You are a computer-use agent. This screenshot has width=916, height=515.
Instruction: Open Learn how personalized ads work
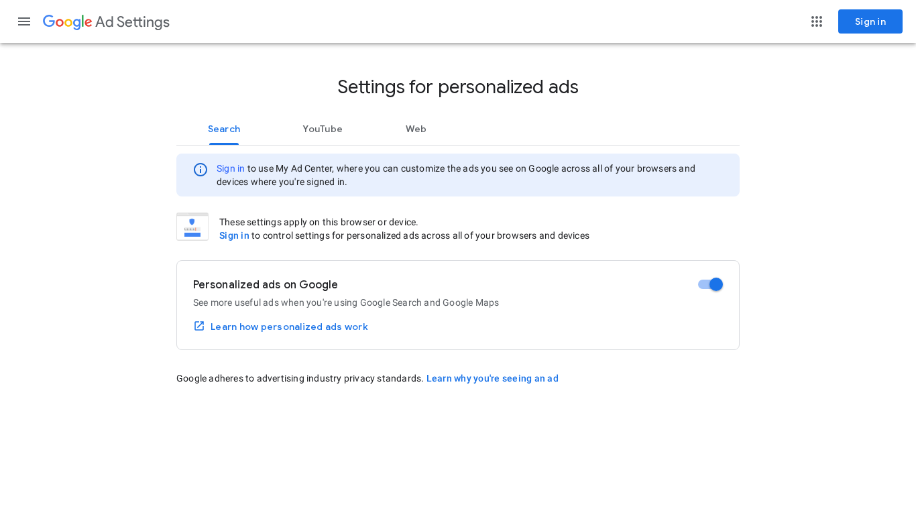click(289, 327)
